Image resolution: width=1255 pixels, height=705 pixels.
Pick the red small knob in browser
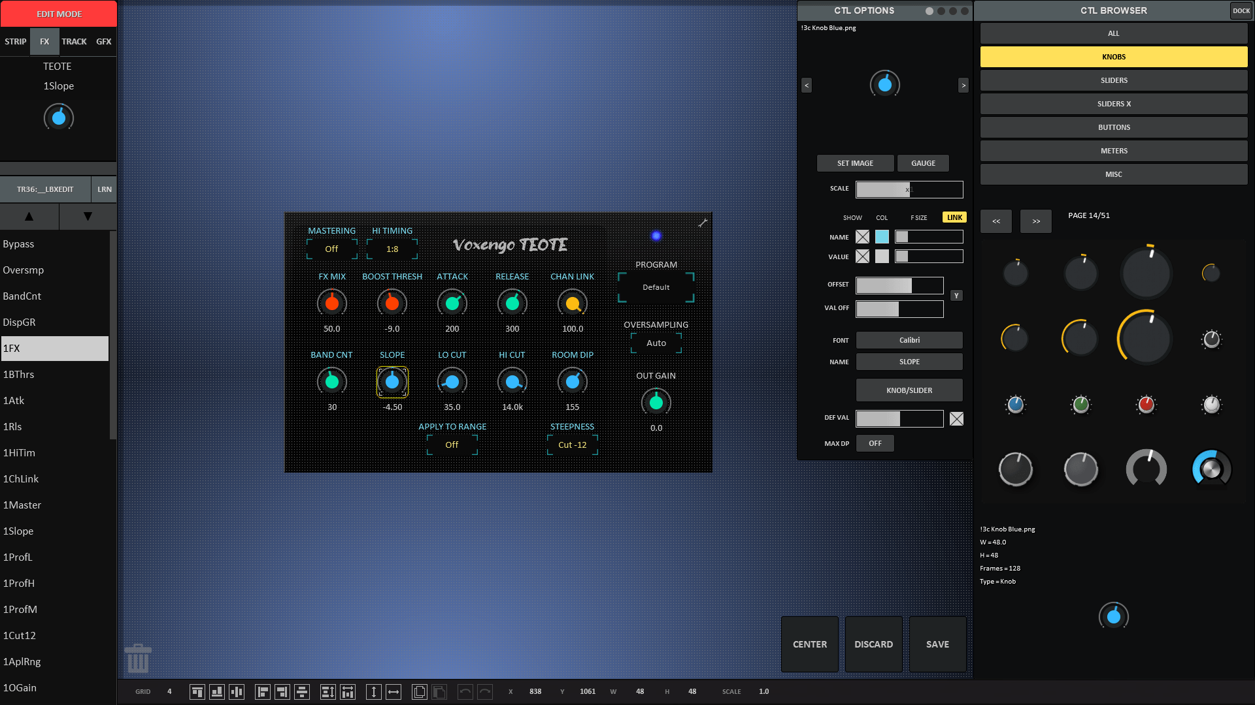[1146, 405]
